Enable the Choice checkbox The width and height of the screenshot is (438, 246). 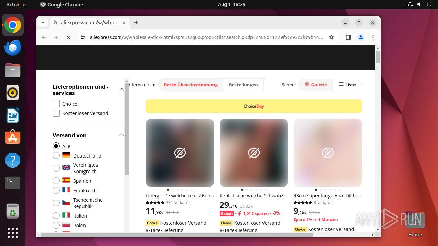click(56, 104)
